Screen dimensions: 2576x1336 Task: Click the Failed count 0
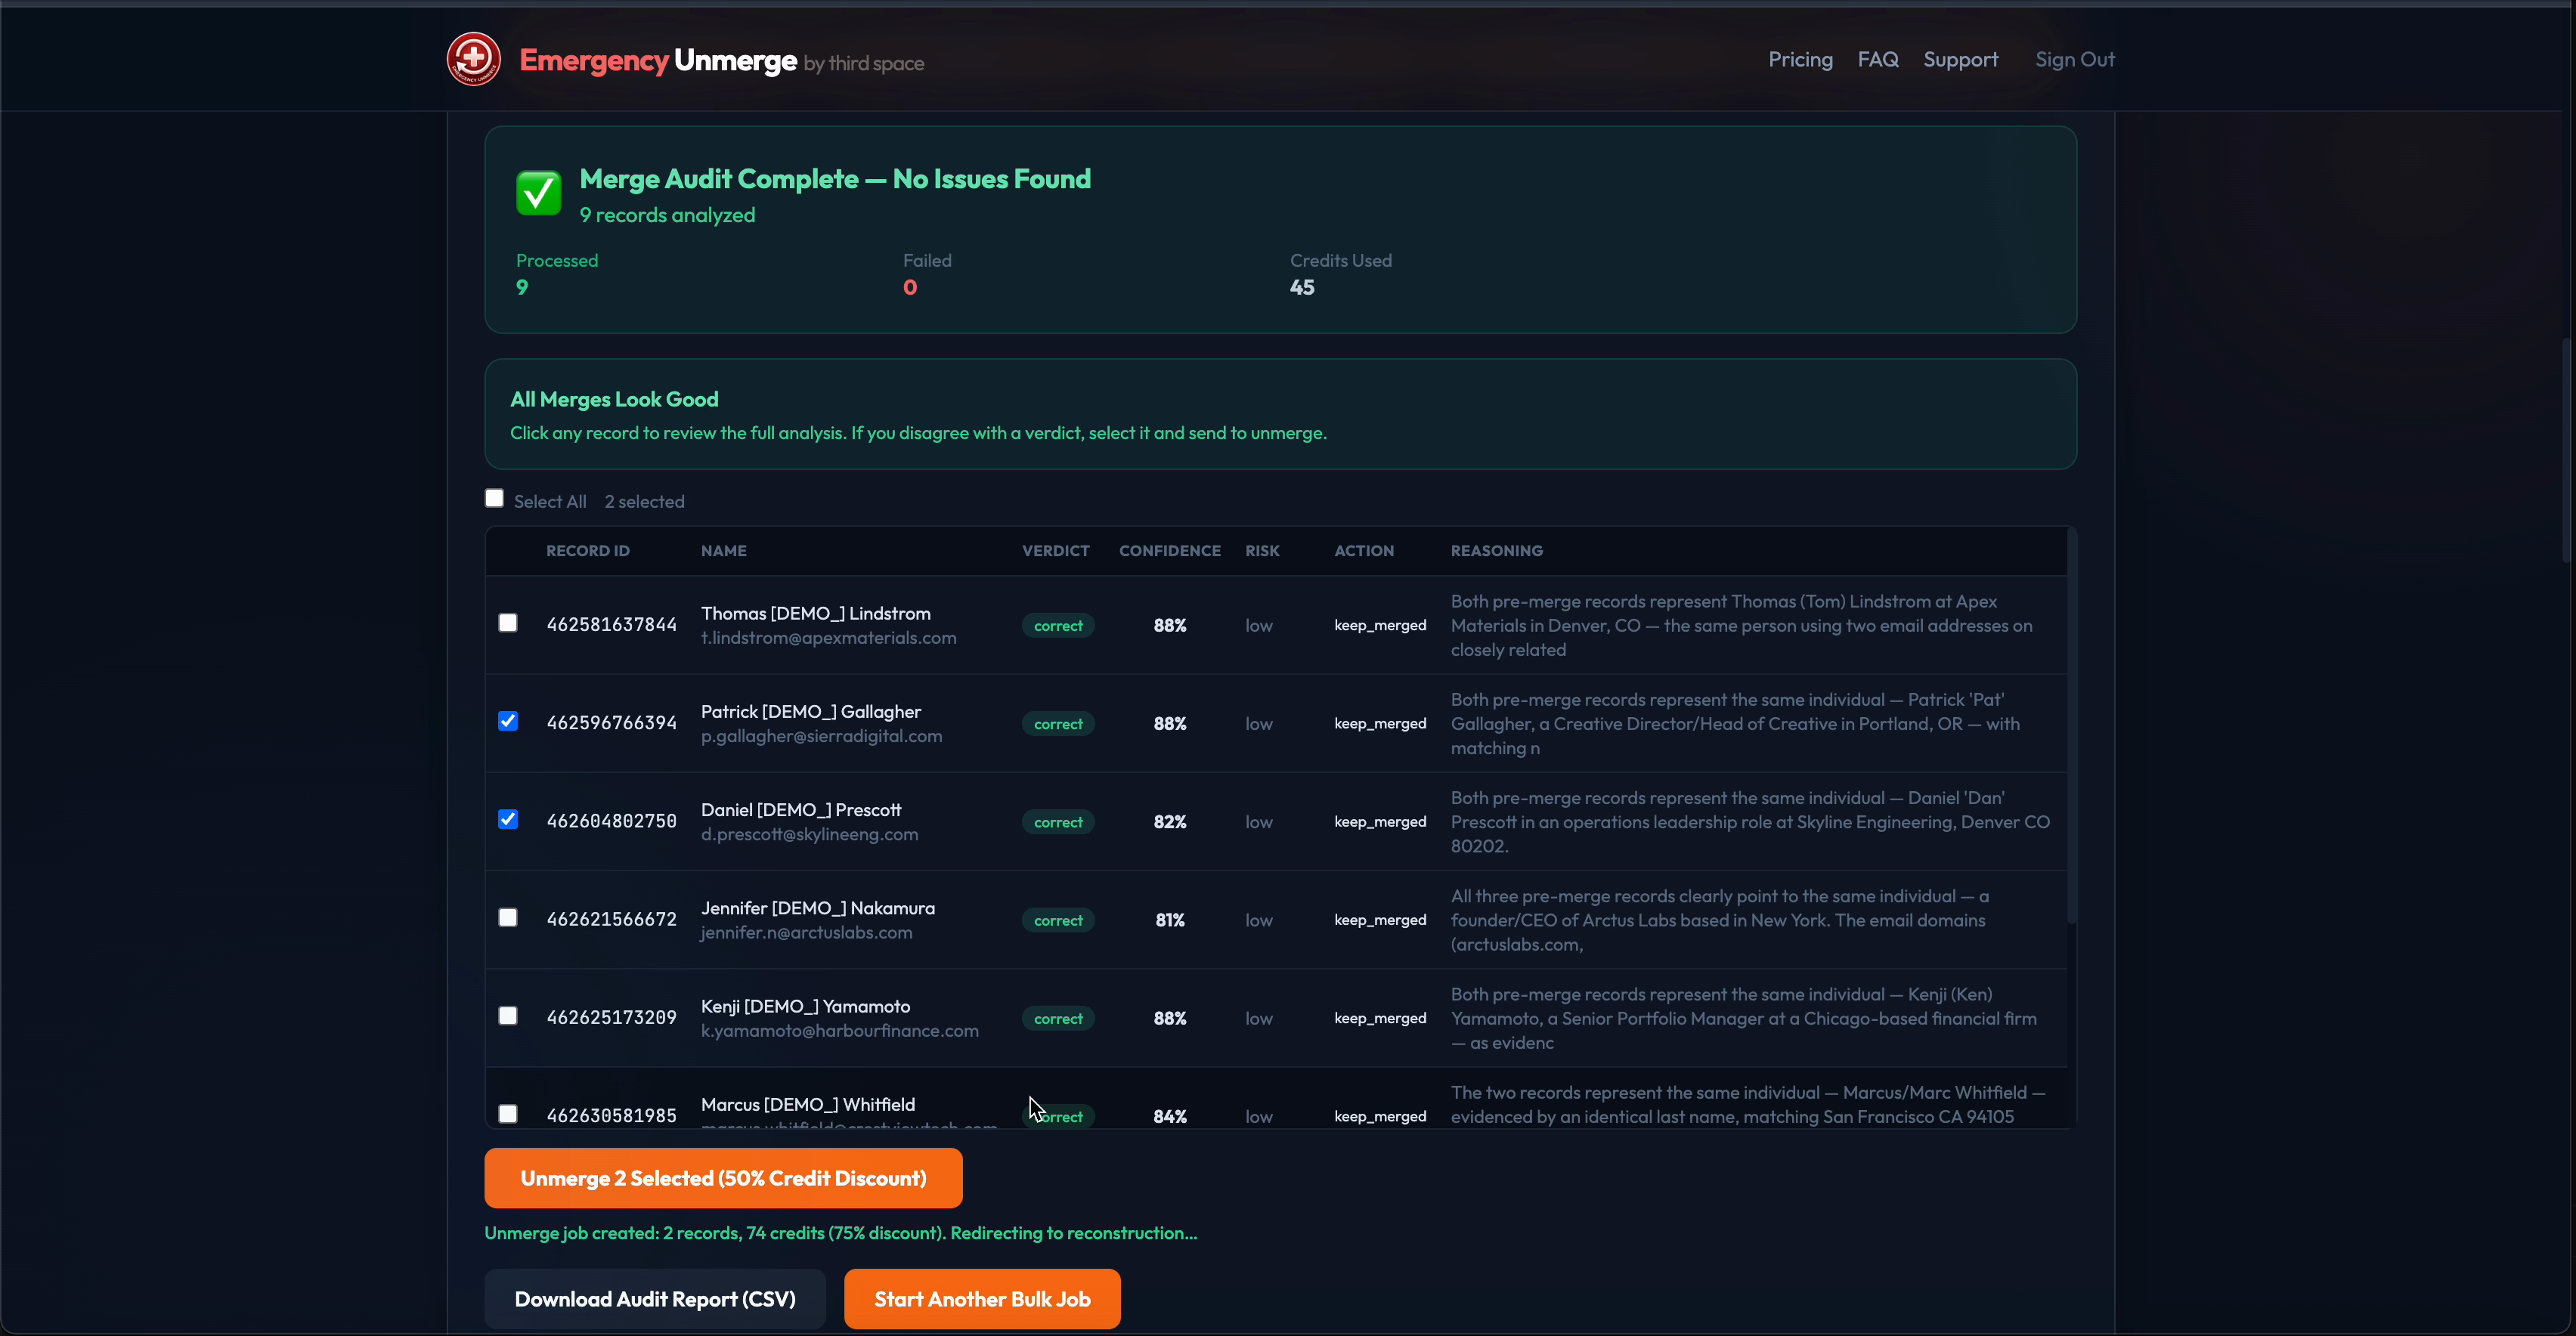tap(910, 287)
